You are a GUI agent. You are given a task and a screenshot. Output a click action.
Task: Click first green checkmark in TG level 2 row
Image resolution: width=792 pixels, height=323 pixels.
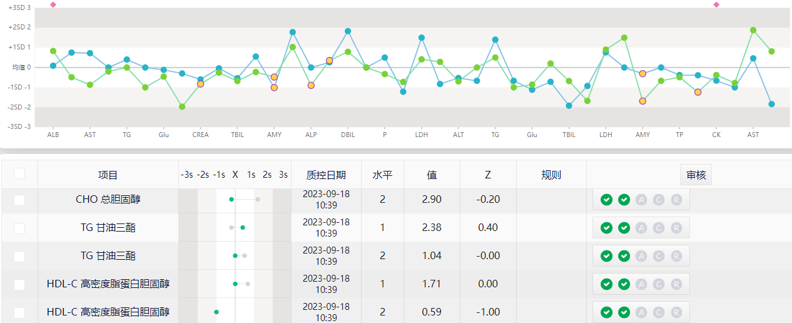coord(606,256)
